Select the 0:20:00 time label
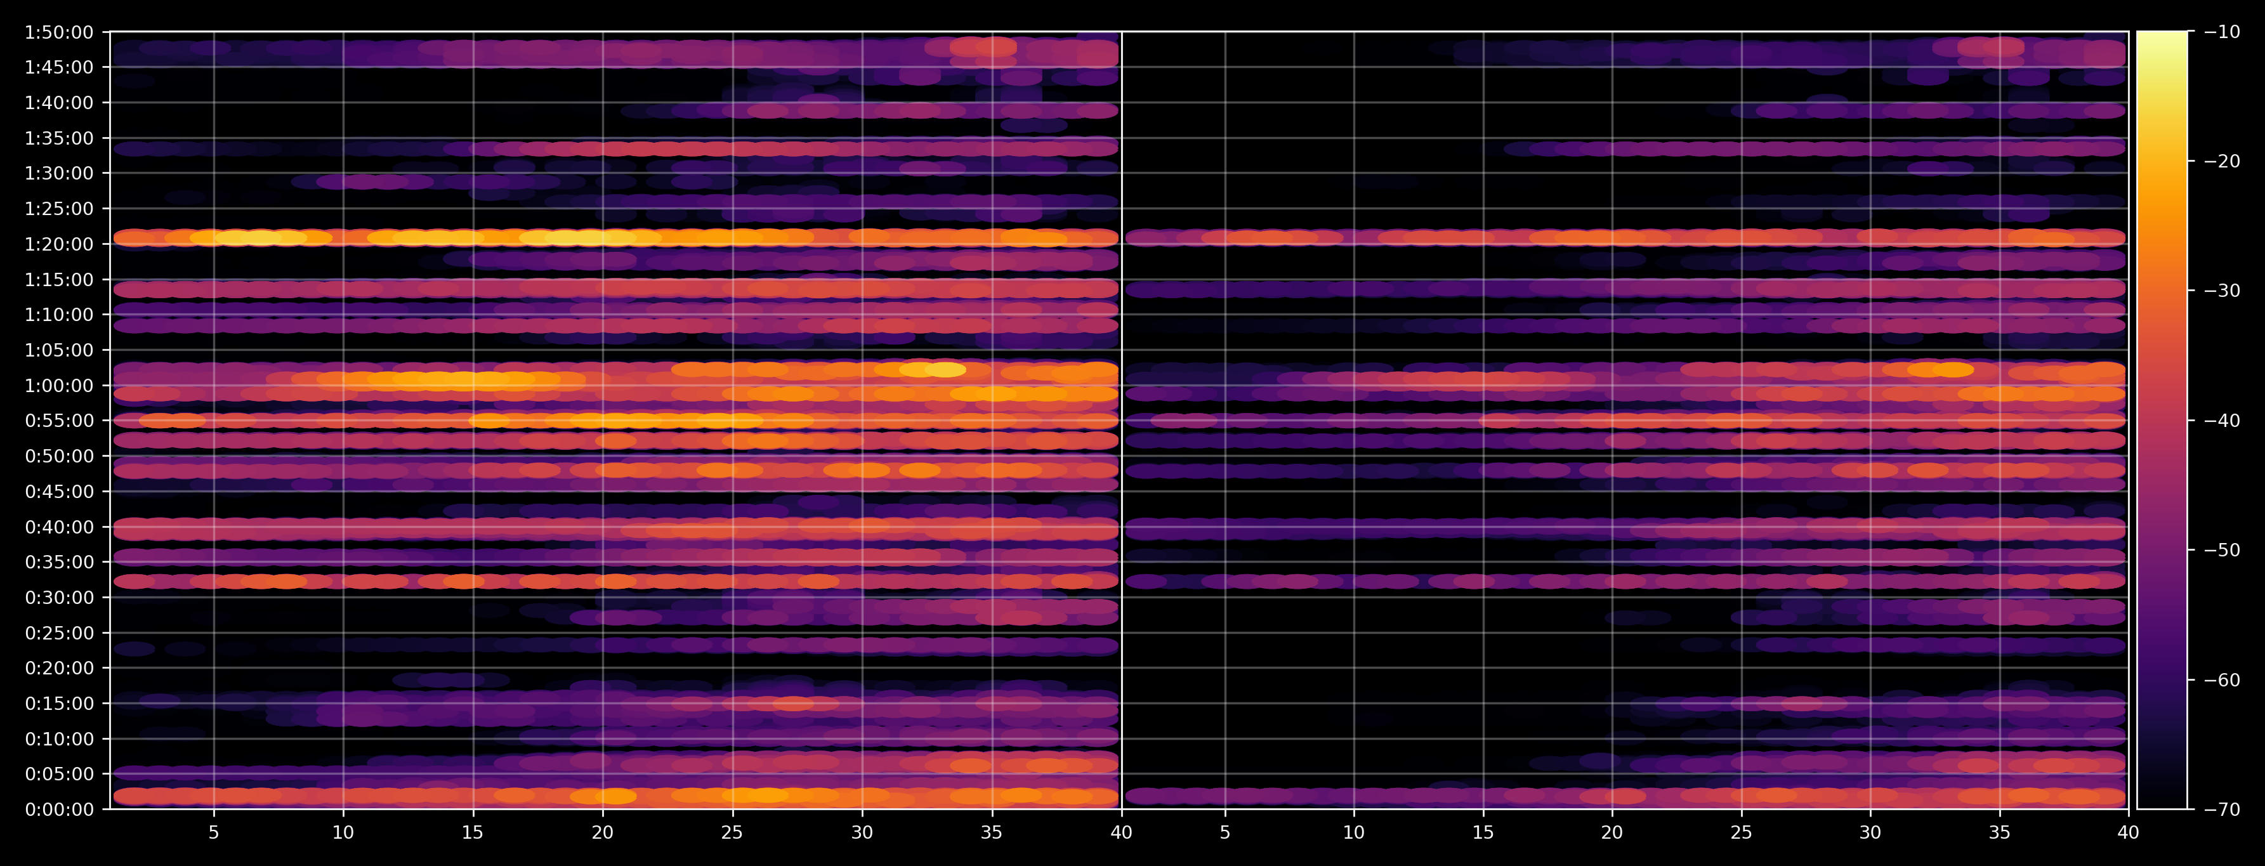2265x866 pixels. (59, 667)
